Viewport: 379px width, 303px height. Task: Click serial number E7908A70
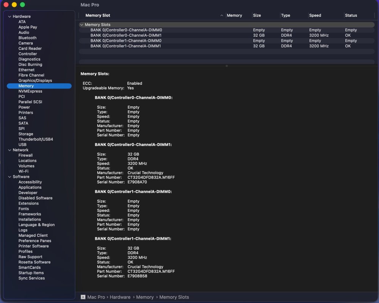pos(137,182)
